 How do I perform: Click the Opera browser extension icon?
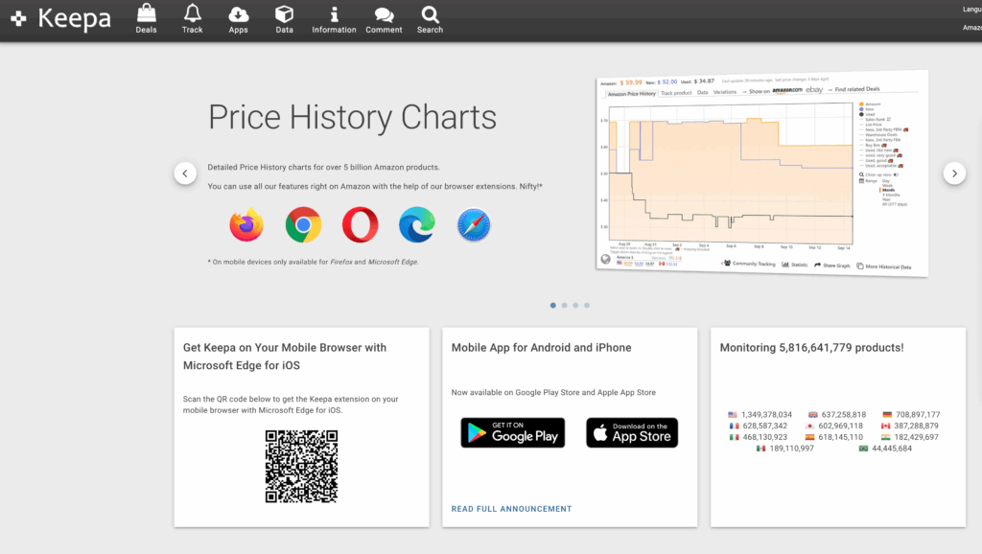tap(360, 225)
